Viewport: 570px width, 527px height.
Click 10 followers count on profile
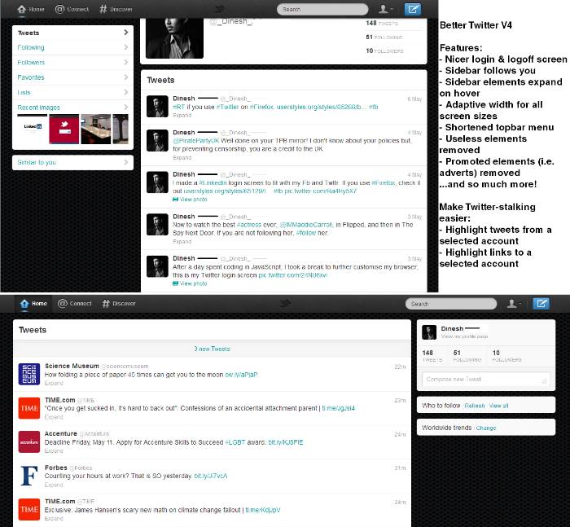[384, 51]
